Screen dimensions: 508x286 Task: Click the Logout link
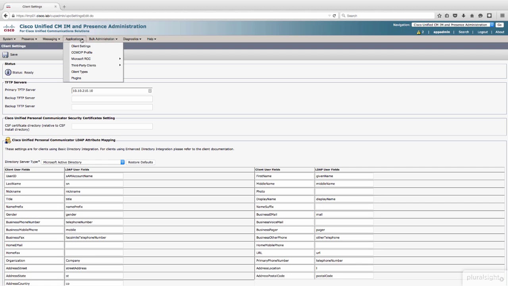(483, 32)
